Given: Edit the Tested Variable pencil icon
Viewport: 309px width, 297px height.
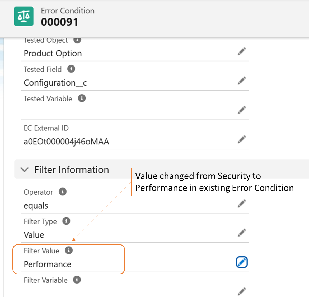Looking at the screenshot, I should tap(242, 110).
